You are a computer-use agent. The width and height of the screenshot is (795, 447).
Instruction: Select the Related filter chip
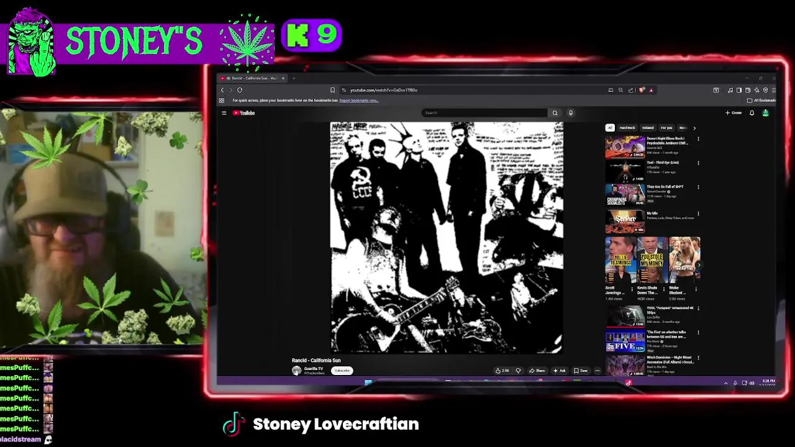click(648, 128)
